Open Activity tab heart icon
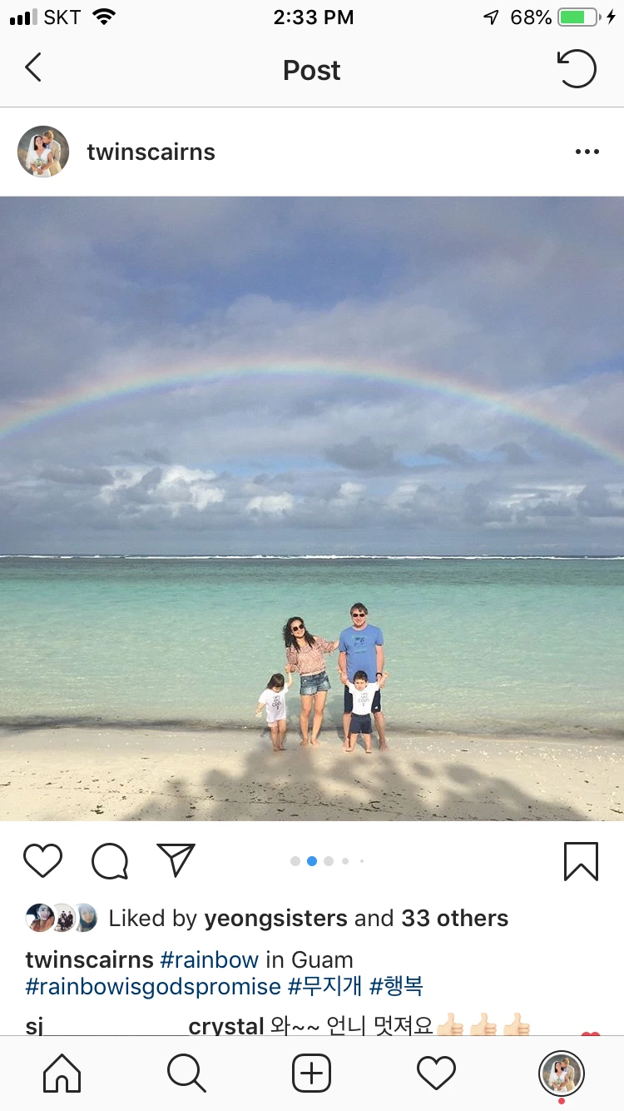This screenshot has height=1111, width=624. point(437,1073)
